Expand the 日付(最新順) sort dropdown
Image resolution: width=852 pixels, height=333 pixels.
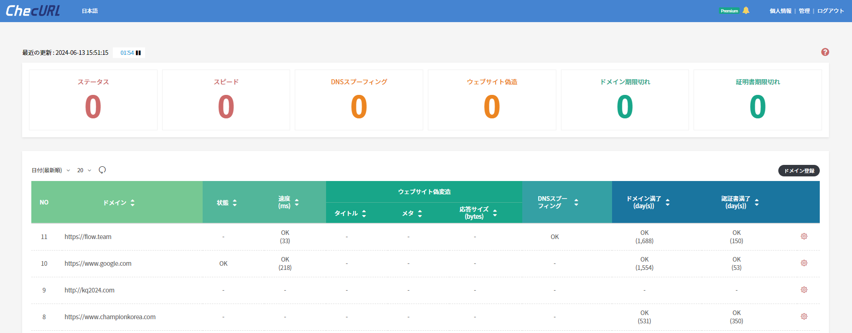click(51, 170)
